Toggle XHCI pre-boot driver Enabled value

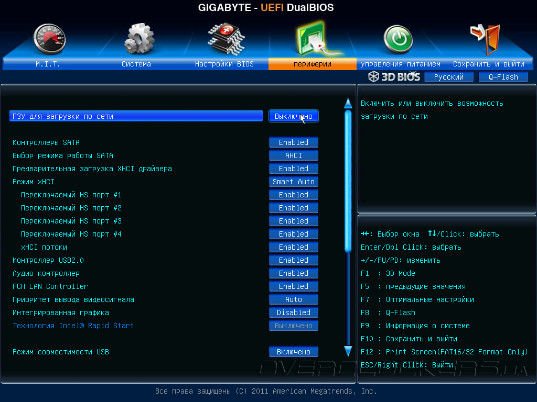click(x=294, y=169)
